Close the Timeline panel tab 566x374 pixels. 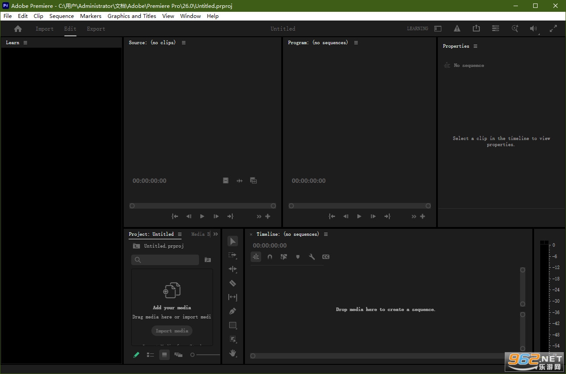pos(251,234)
